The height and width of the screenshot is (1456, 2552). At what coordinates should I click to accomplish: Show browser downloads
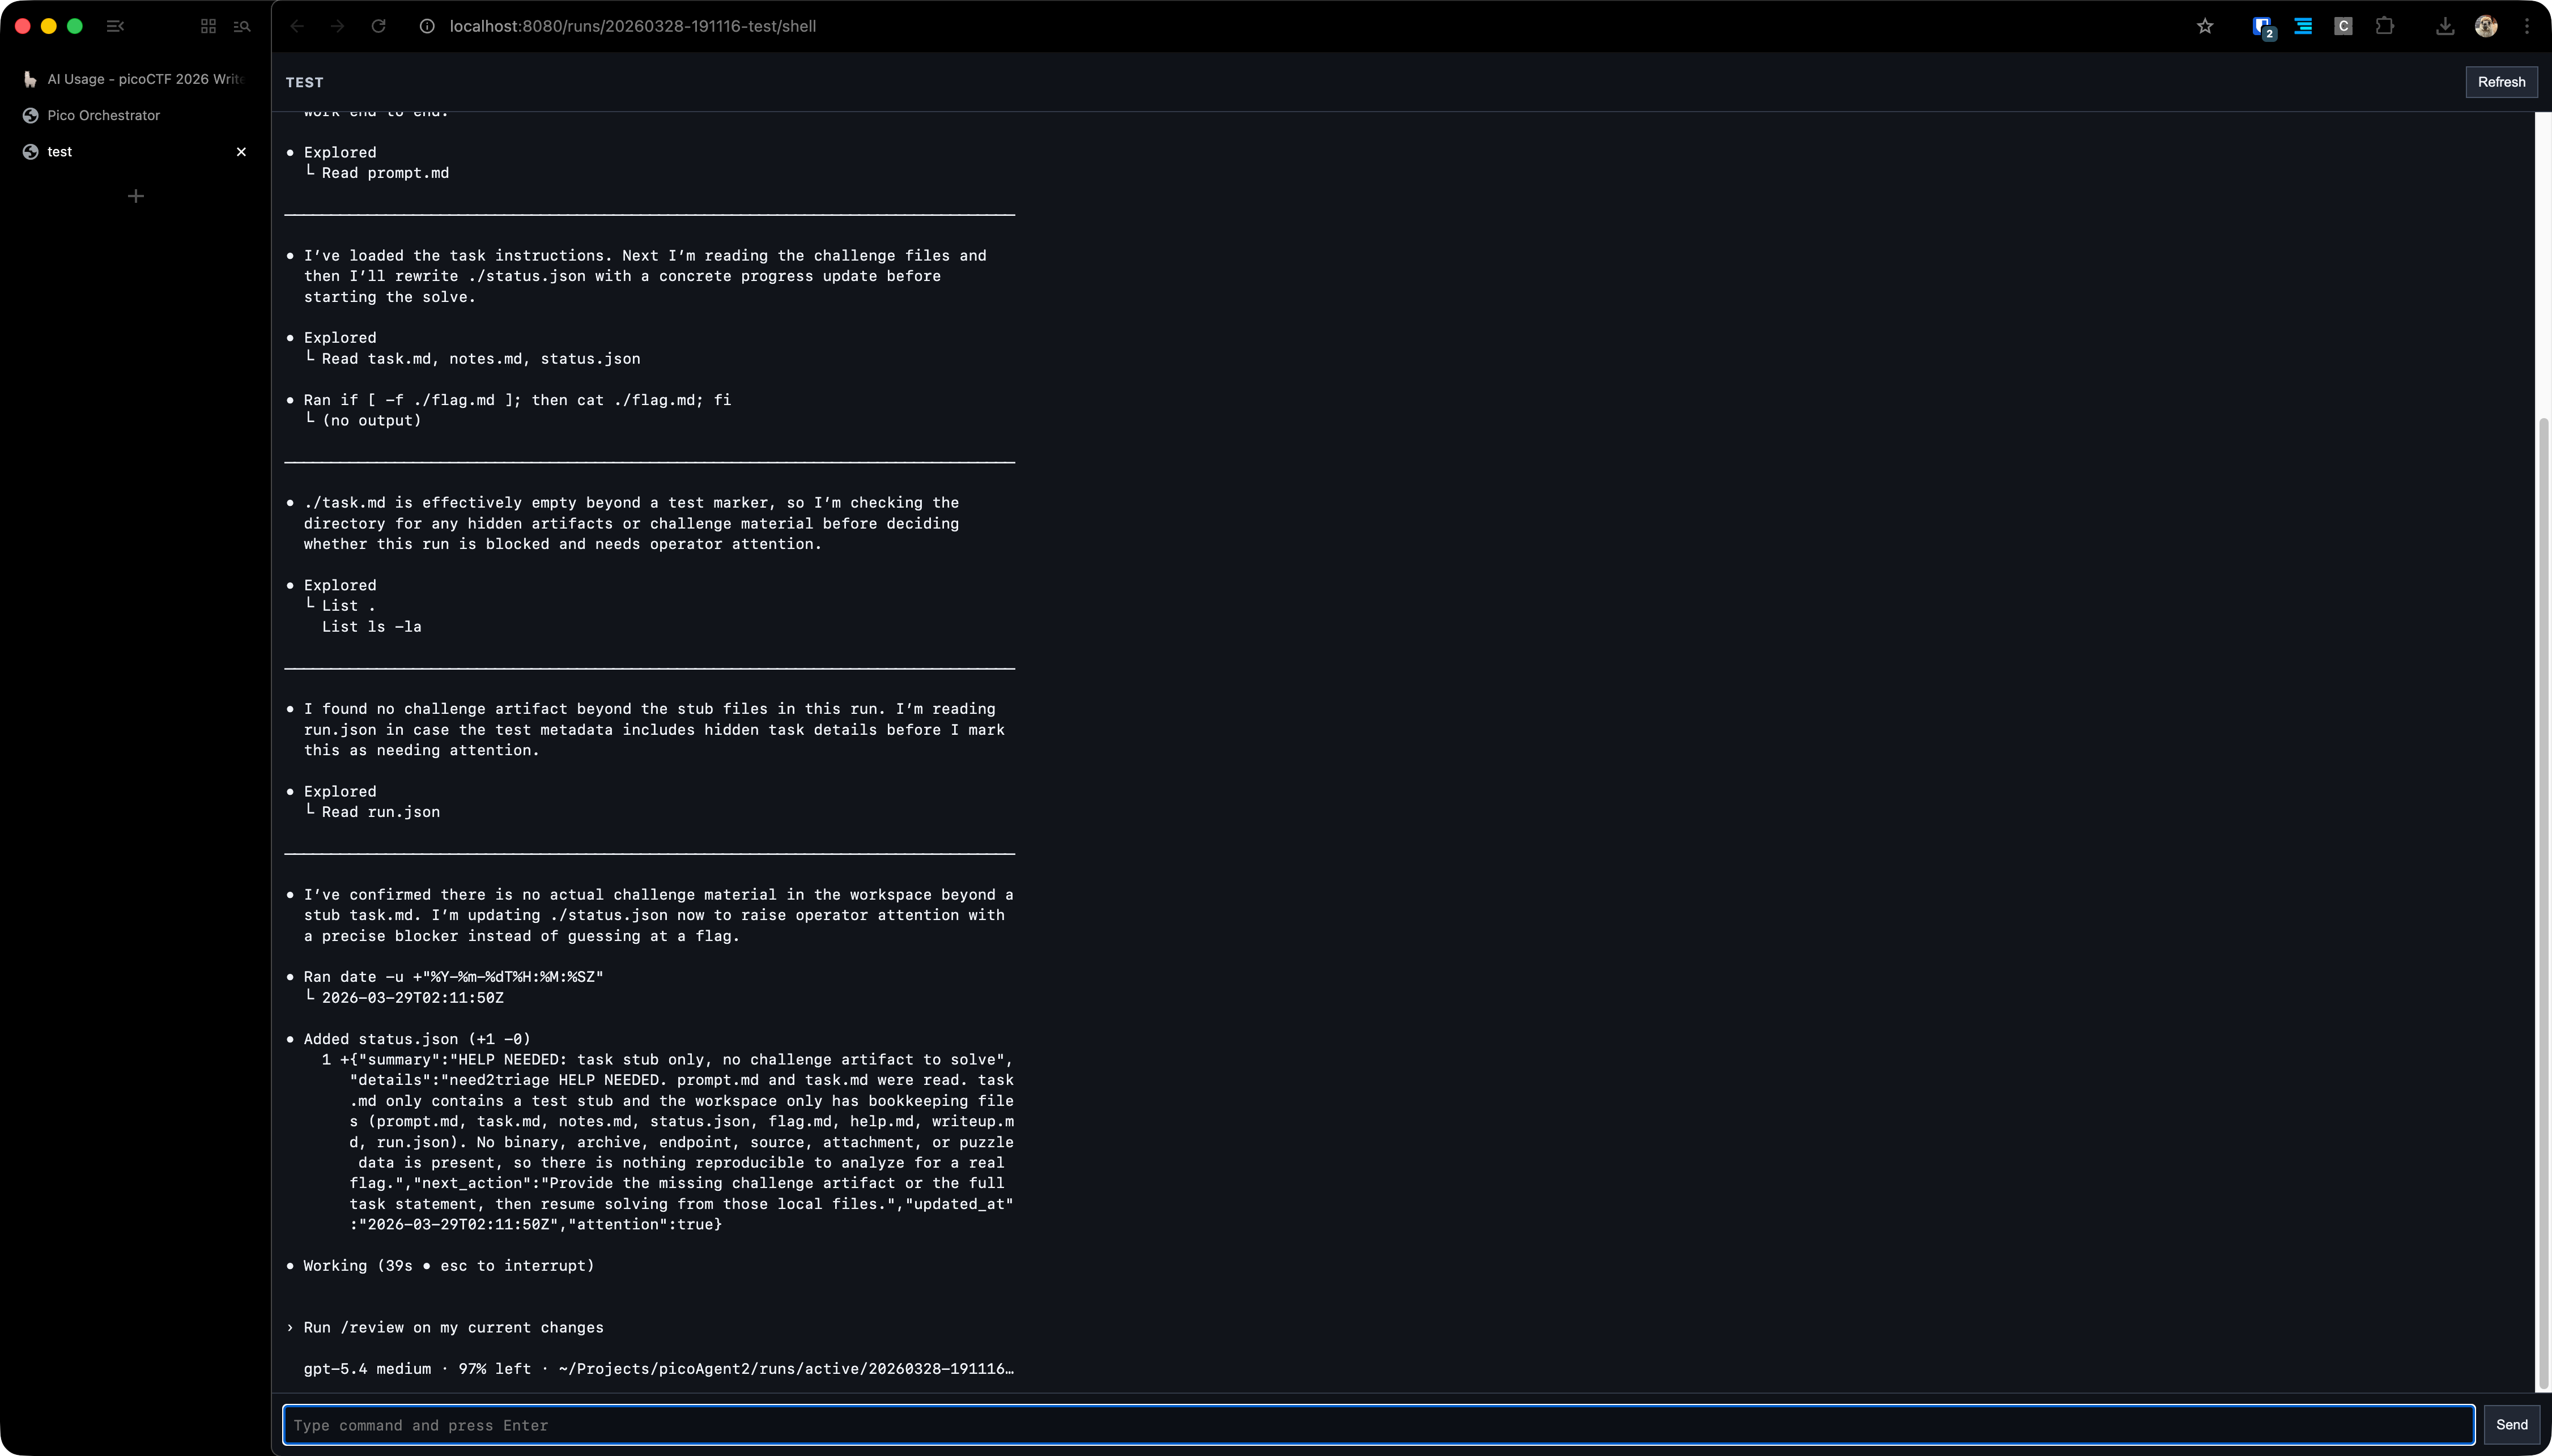point(2444,26)
